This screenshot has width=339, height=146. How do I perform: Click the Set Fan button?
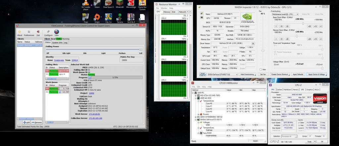tap(263, 75)
